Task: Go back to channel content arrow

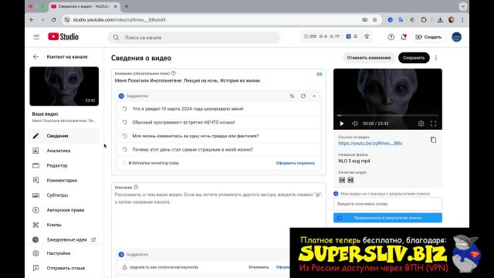Action: tap(36, 56)
